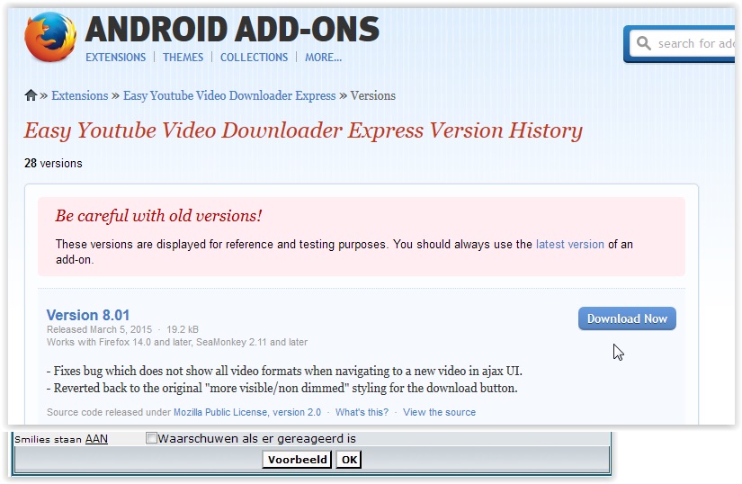Click the Download Now button
The width and height of the screenshot is (742, 484).
(627, 318)
